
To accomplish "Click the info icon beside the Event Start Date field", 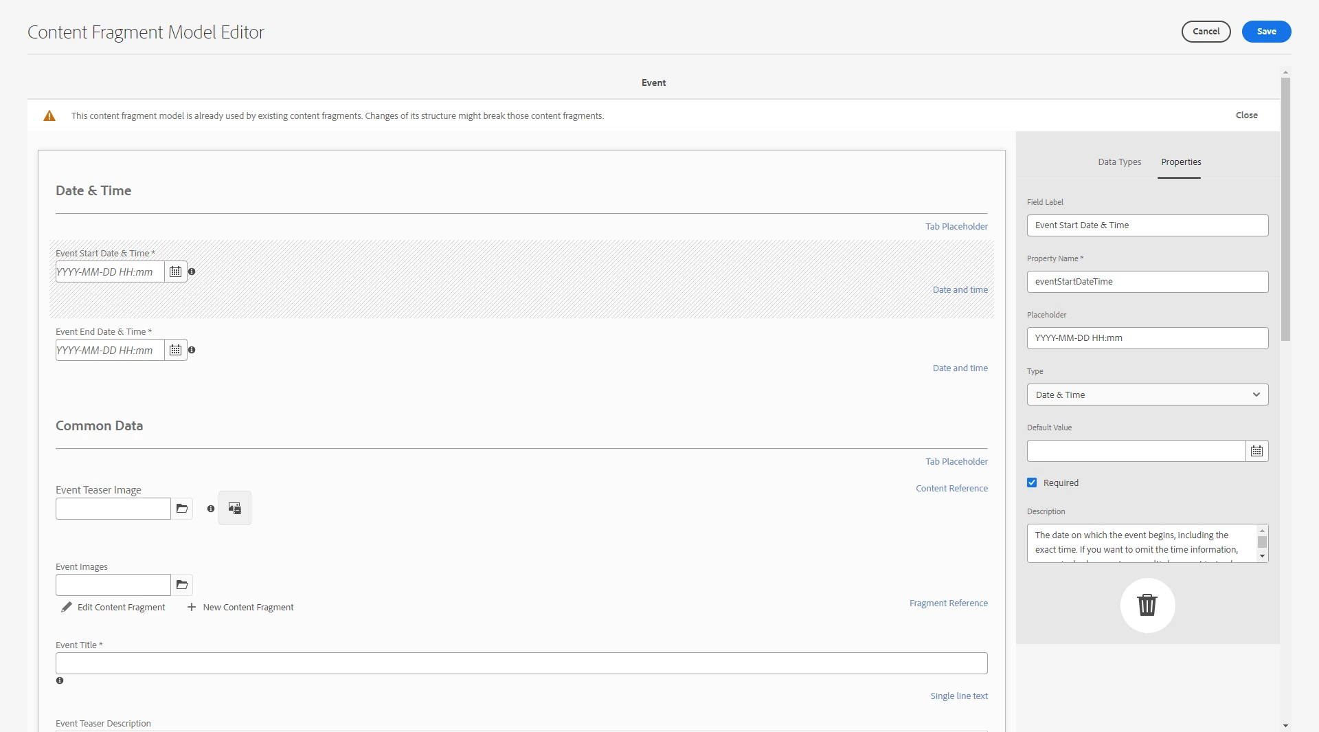I will tap(192, 271).
